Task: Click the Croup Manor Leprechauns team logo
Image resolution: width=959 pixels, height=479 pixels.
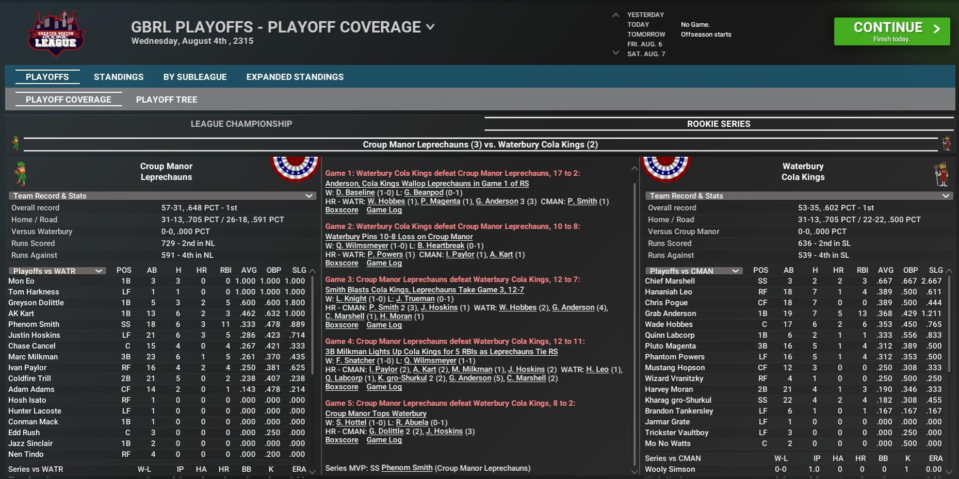Action: (21, 173)
